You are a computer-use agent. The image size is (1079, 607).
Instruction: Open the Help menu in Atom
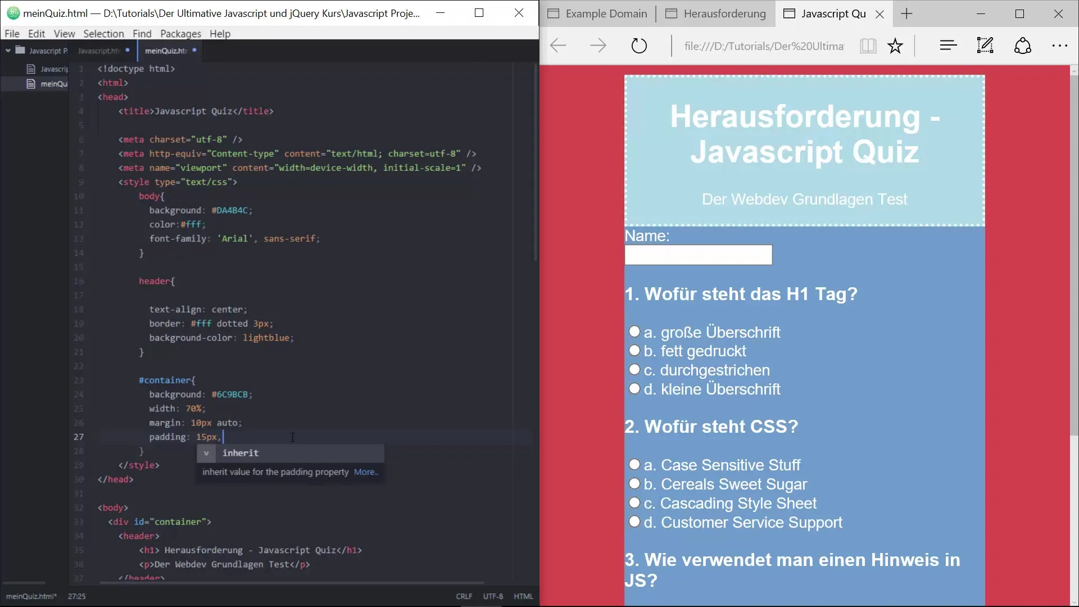point(220,34)
